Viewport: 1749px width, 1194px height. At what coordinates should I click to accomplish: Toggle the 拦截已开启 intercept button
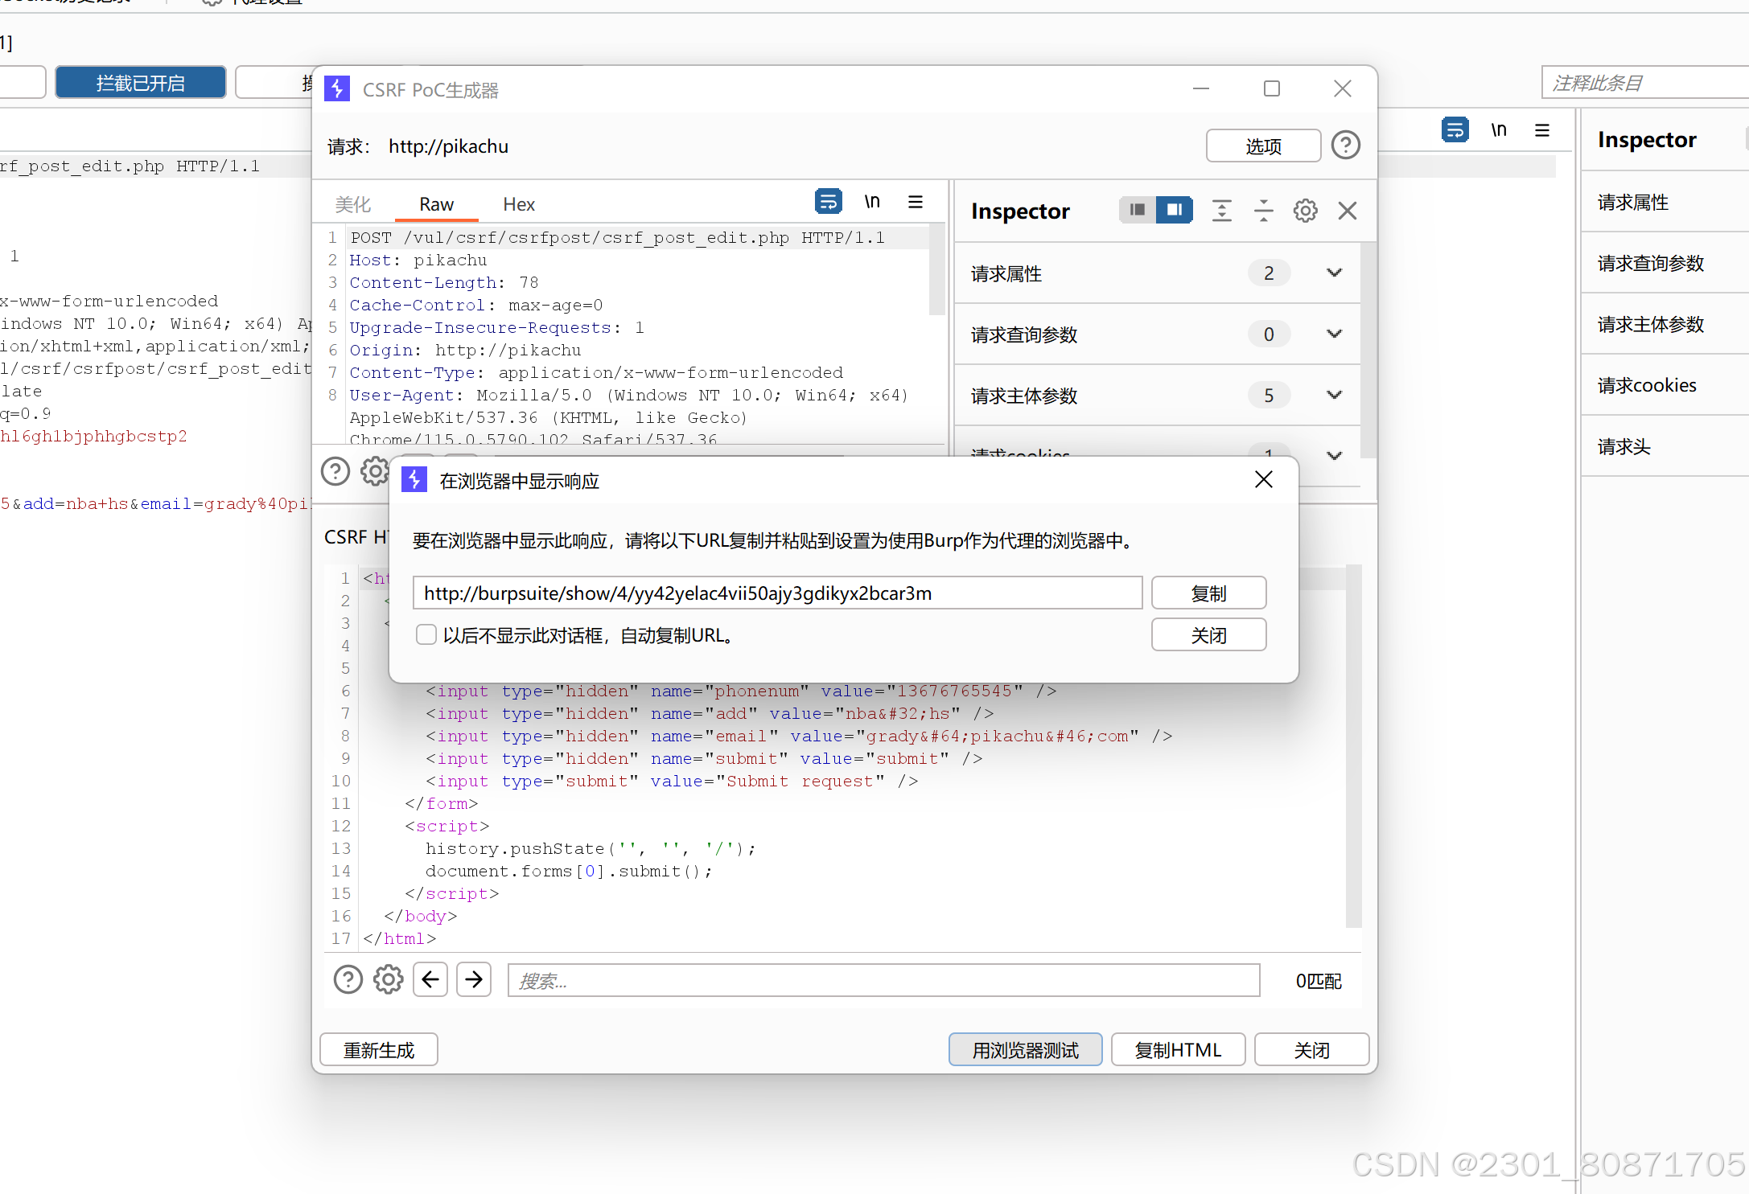(x=141, y=83)
